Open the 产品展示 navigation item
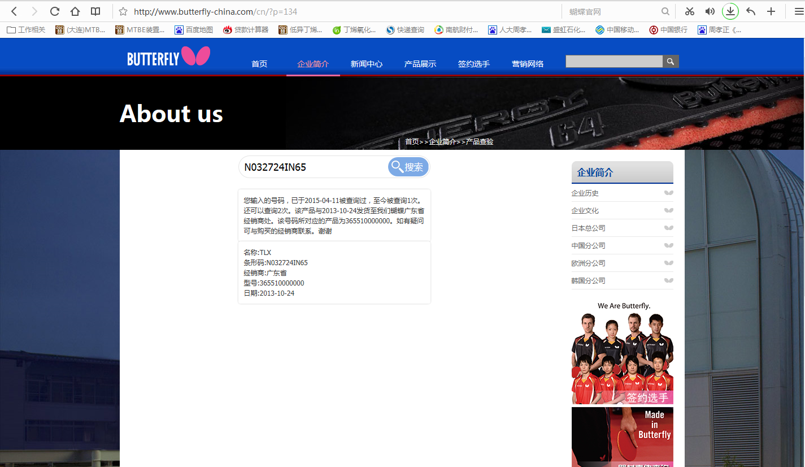The width and height of the screenshot is (805, 467). (x=420, y=64)
